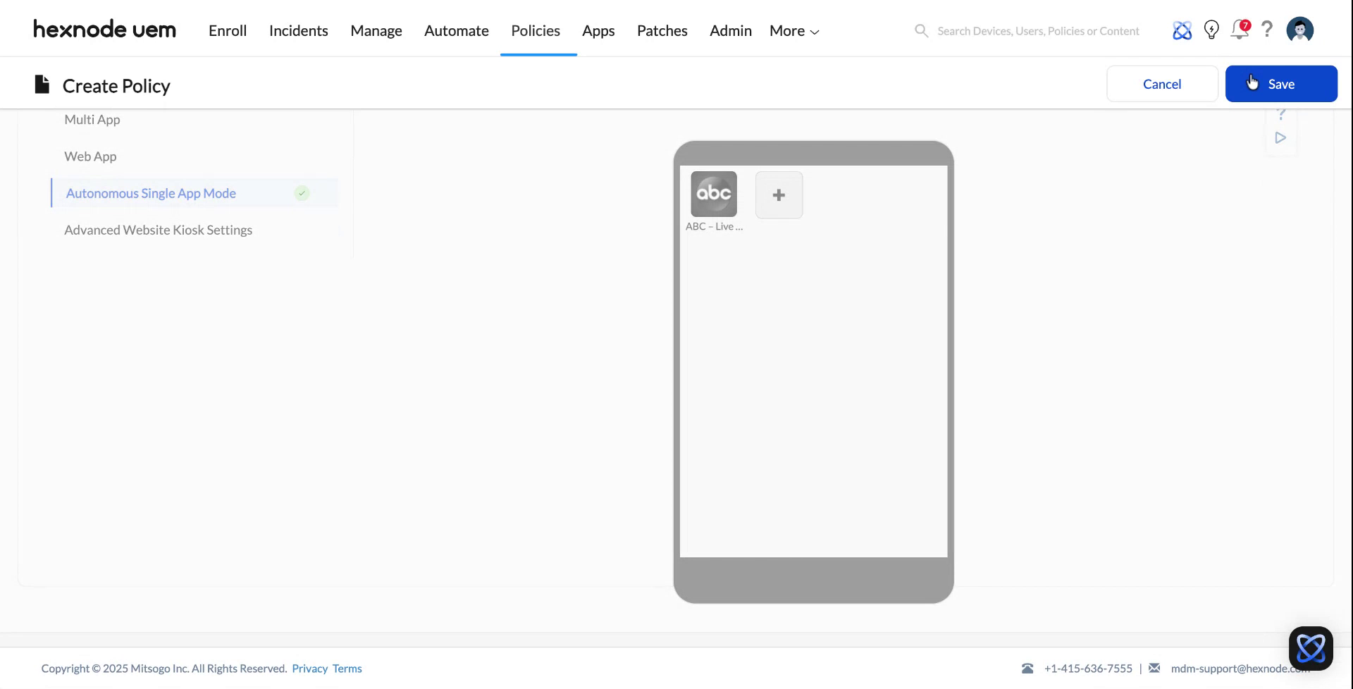This screenshot has height=689, width=1353.
Task: Click the Hexnode atom icon near search bar
Action: [1182, 30]
